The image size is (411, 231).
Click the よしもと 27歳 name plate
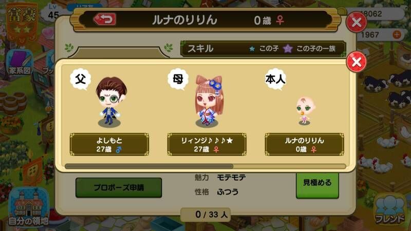109,144
